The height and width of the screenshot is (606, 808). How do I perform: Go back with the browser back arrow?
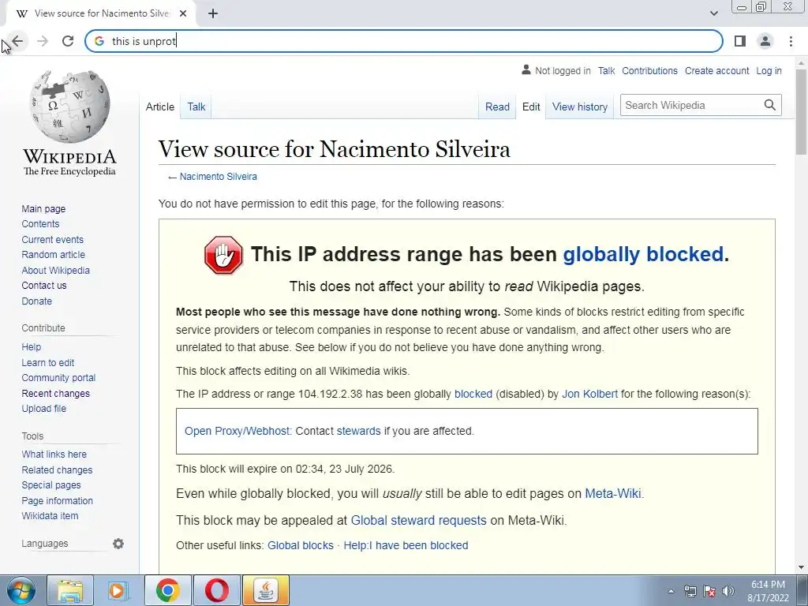[17, 41]
